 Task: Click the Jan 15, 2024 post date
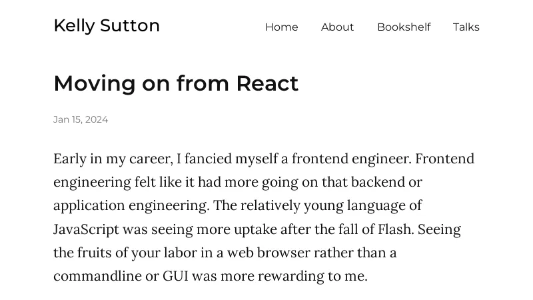[x=81, y=119]
